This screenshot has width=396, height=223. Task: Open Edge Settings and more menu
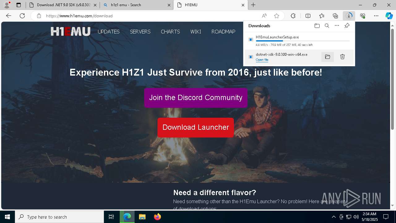[376, 16]
